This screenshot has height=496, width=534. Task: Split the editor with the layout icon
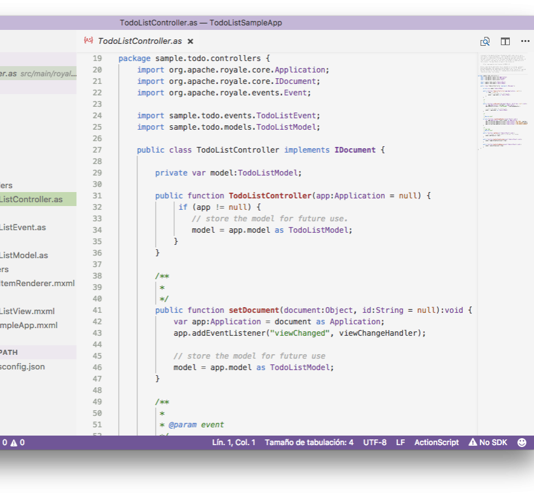click(x=505, y=41)
